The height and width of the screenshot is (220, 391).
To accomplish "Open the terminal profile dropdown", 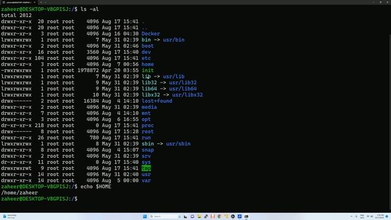I will 46,2.
